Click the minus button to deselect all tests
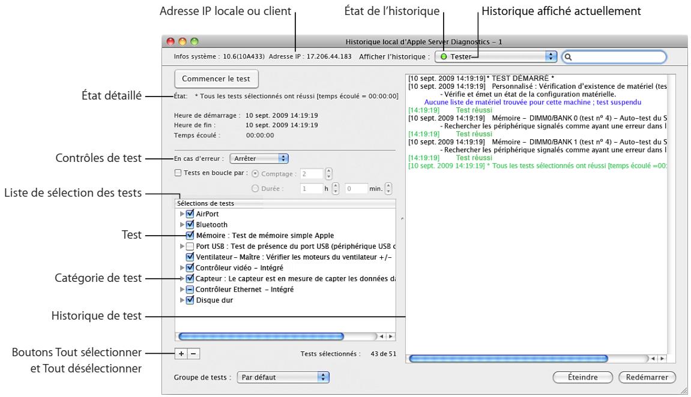Image resolution: width=691 pixels, height=397 pixels. (193, 353)
